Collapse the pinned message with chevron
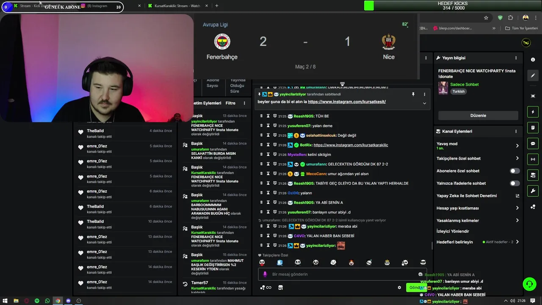The width and height of the screenshot is (542, 305). click(x=424, y=103)
